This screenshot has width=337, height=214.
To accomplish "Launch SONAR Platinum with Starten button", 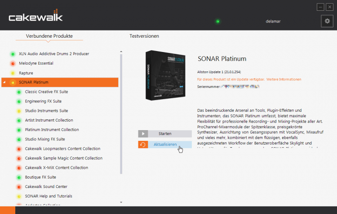I will (165, 134).
